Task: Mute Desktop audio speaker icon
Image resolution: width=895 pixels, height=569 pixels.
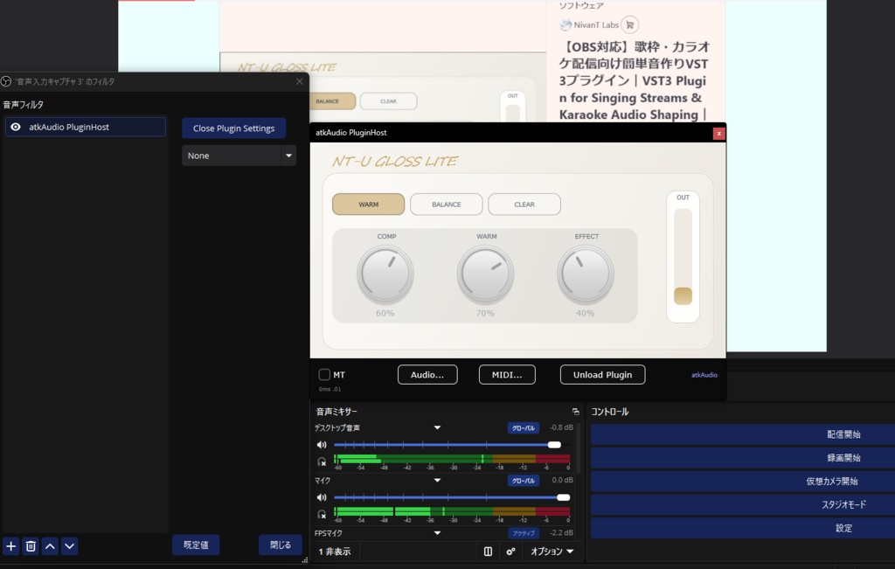Action: [x=322, y=445]
